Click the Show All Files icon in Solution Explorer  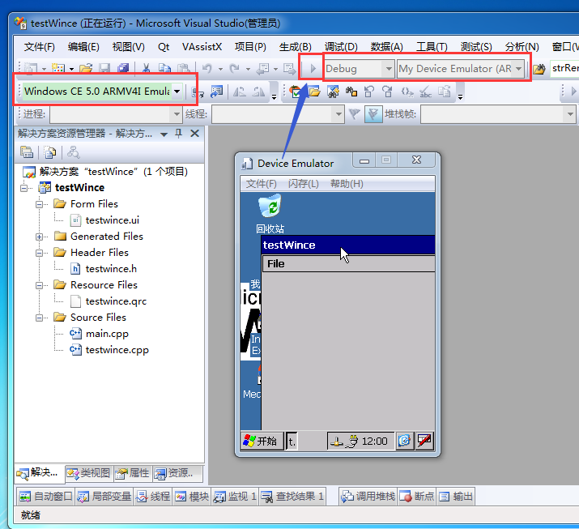[50, 152]
